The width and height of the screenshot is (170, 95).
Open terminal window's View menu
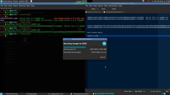pyautogui.click(x=10, y=6)
